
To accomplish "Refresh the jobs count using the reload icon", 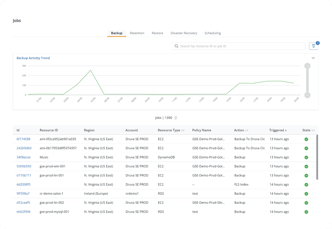I will point(175,118).
